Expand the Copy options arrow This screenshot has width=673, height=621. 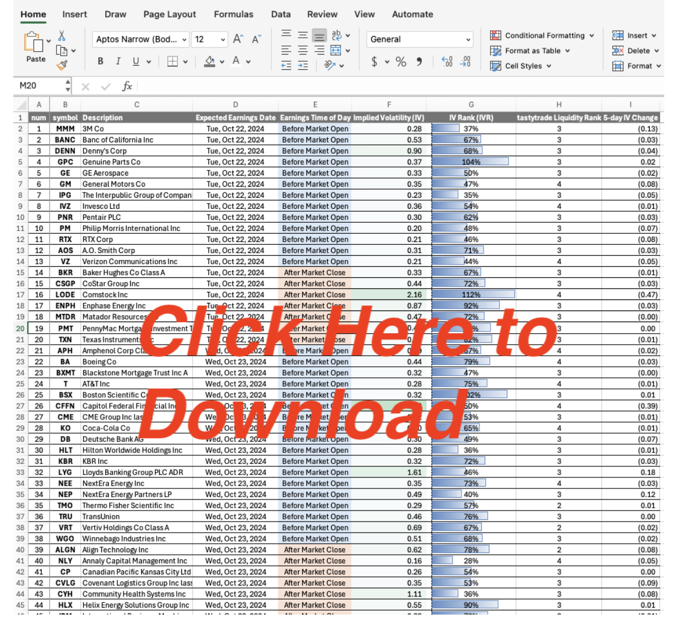point(74,51)
